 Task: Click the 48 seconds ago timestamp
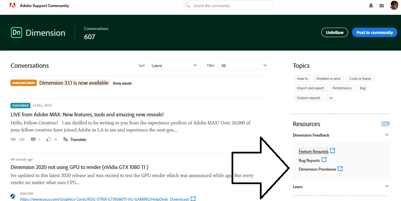coord(22,160)
